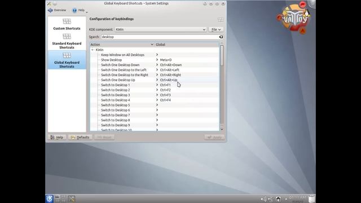This screenshot has width=361, height=203.
Task: Click the window menu icon in title bar
Action: tap(49, 3)
